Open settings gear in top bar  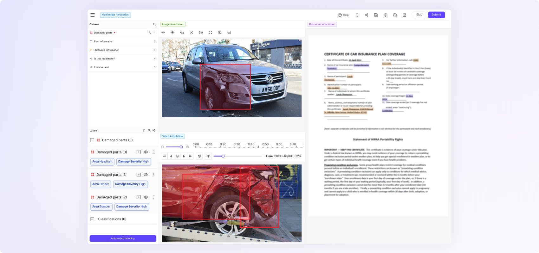pos(386,15)
